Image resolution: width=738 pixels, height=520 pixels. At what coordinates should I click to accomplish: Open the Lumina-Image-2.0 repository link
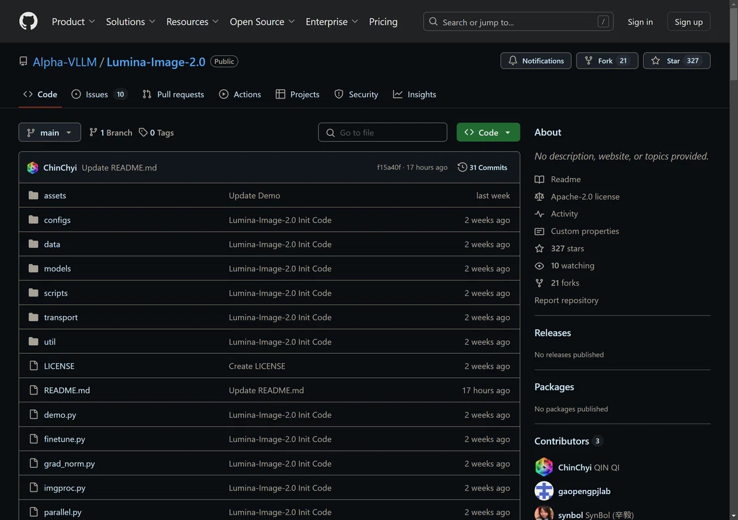click(x=156, y=62)
